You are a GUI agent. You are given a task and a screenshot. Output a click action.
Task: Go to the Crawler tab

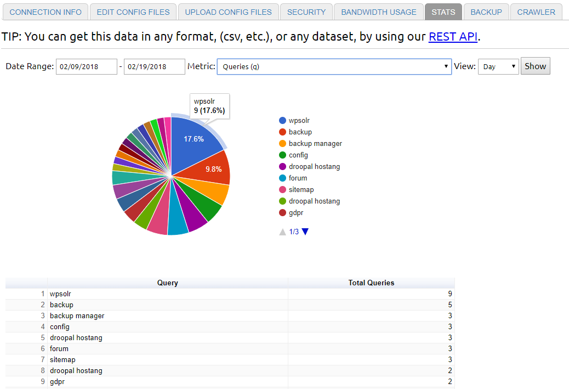pos(536,12)
